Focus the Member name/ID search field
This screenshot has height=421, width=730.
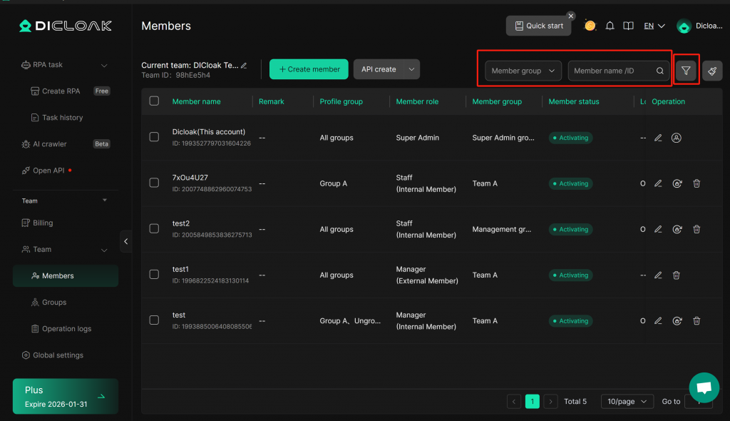612,71
